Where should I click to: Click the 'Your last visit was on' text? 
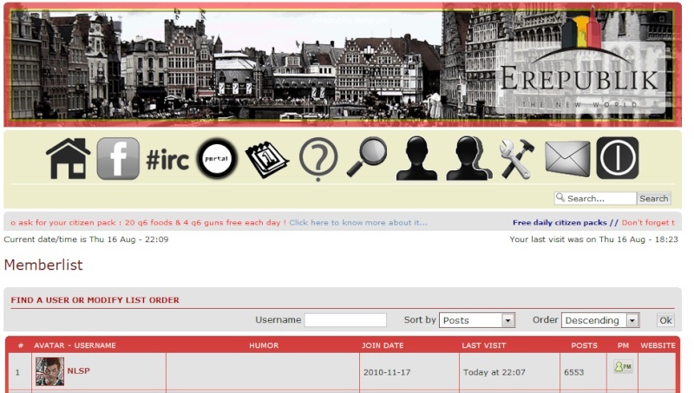click(x=593, y=239)
